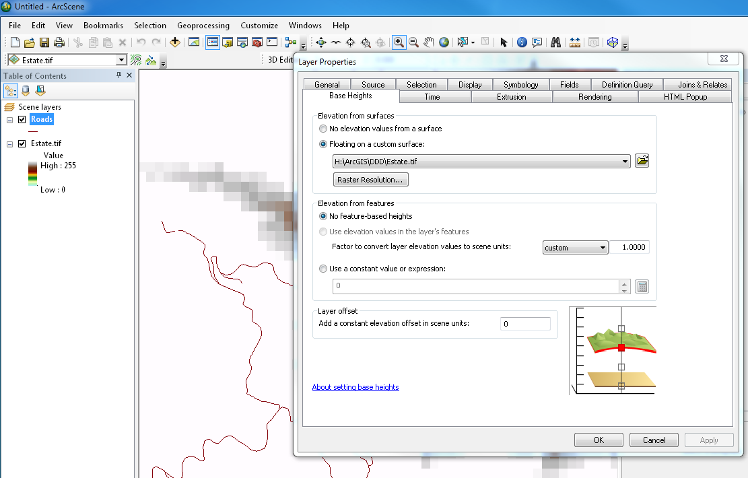Select the black arrow Select Graphics tool
The image size is (748, 478).
tap(504, 42)
